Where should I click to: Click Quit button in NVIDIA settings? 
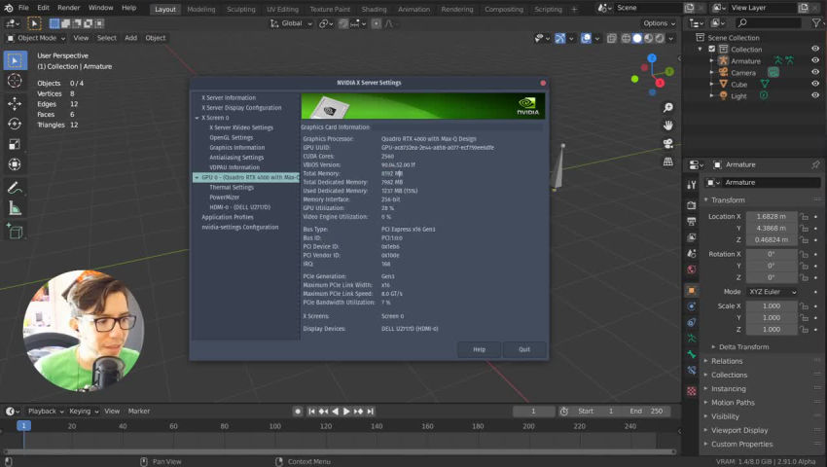[x=524, y=349]
